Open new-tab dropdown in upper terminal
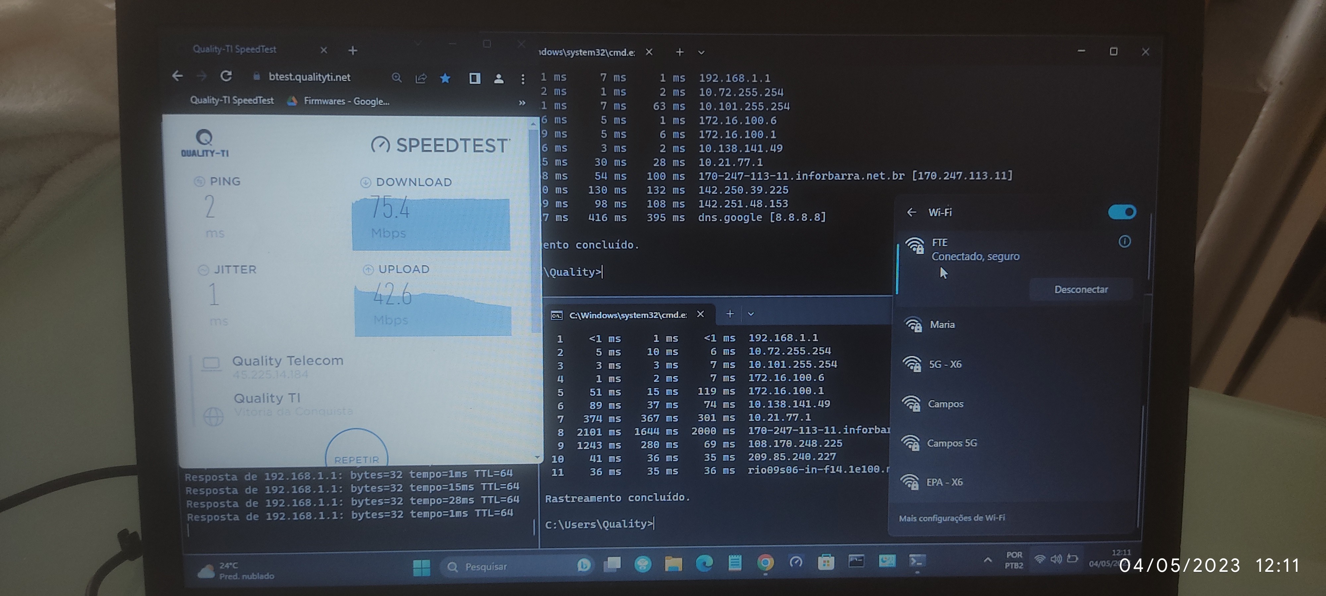Viewport: 1326px width, 596px height. coord(701,52)
